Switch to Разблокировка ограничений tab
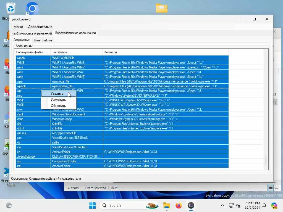This screenshot has height=212, width=283. [x=32, y=33]
